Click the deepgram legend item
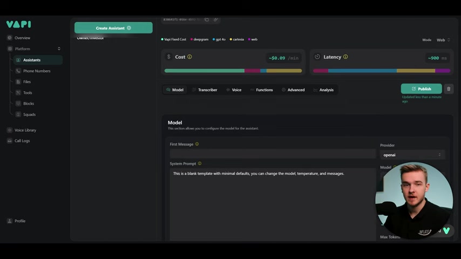Screen dimensions: 461x259 [199, 39]
